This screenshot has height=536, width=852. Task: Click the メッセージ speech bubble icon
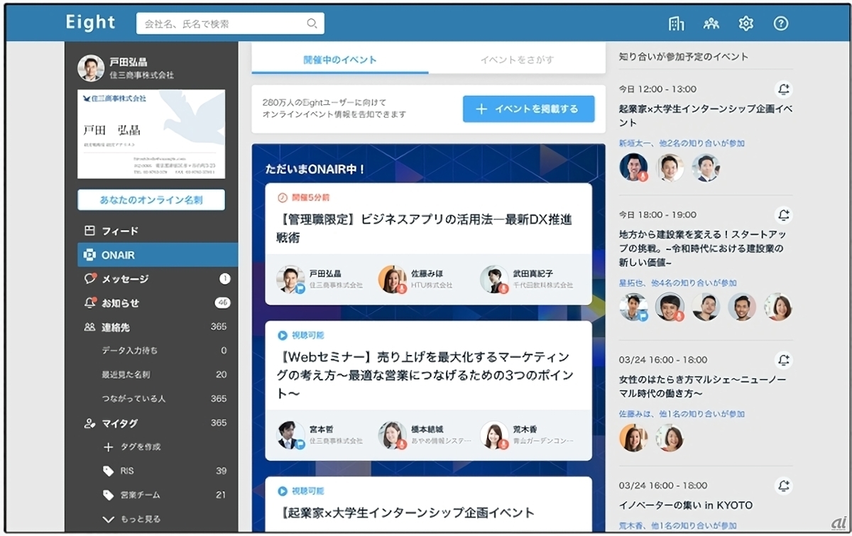click(x=89, y=278)
